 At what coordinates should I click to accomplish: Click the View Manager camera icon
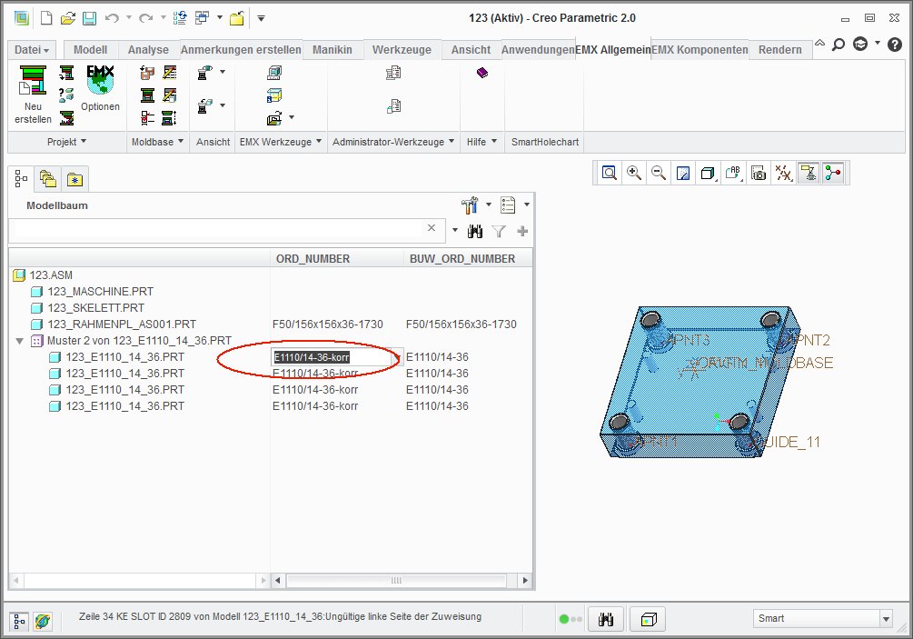tap(759, 173)
